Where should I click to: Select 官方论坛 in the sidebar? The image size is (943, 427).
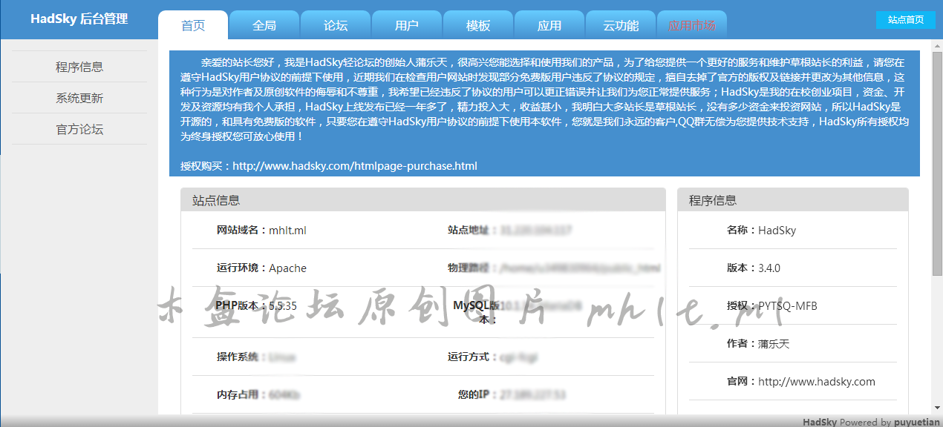[x=79, y=129]
